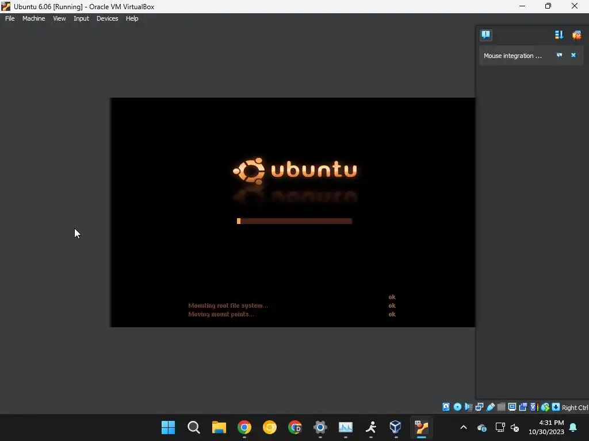
Task: Click the display status bar icon
Action: coord(512,407)
